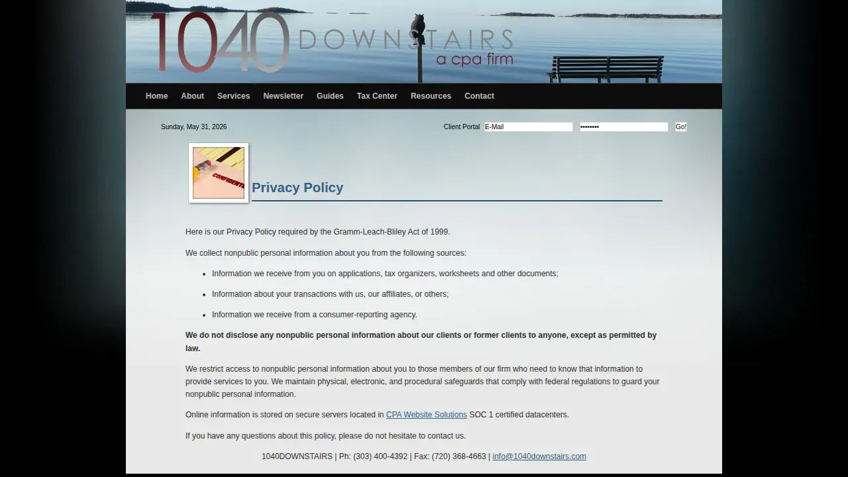Viewport: 848px width, 477px height.
Task: Click the tax organizers bullet item
Action: coord(385,274)
